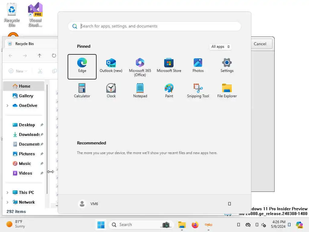
Task: Go forward in Recycle Bin window
Action: click(x=25, y=56)
